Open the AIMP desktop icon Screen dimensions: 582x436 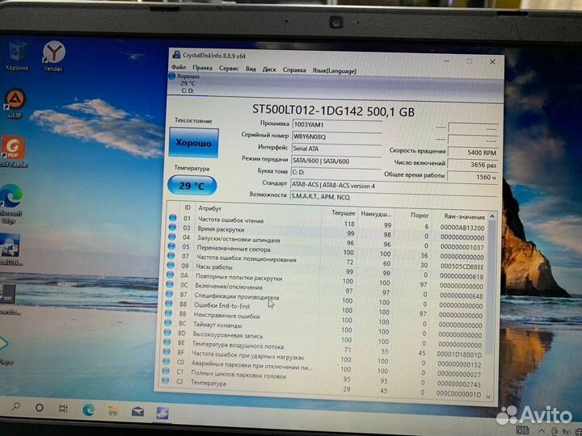(15, 104)
